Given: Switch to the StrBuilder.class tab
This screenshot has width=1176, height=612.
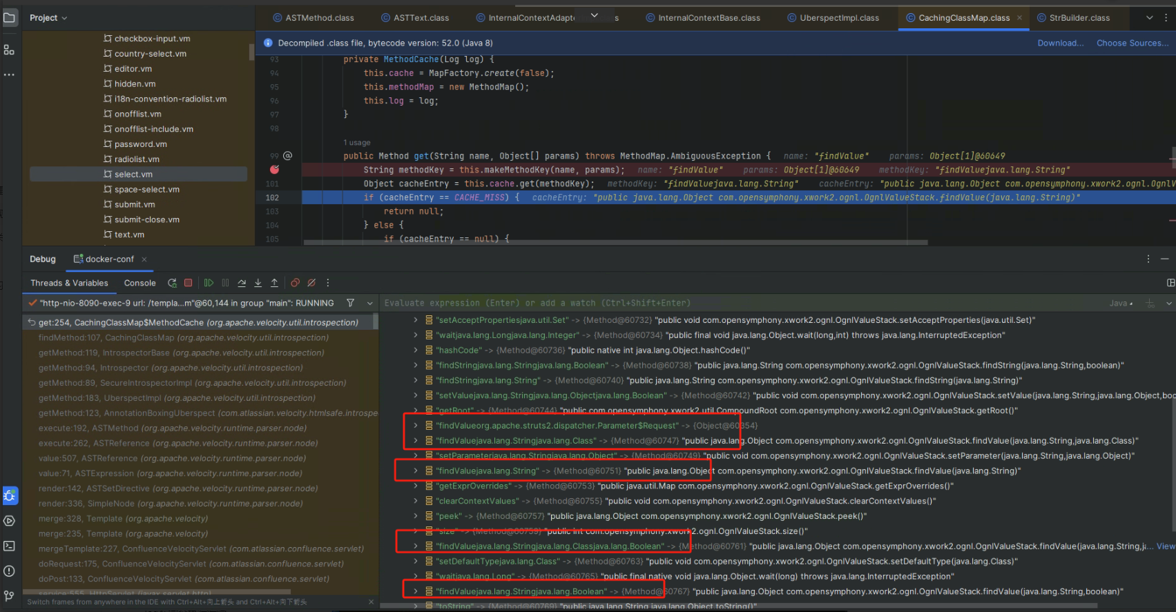Looking at the screenshot, I should 1073,18.
